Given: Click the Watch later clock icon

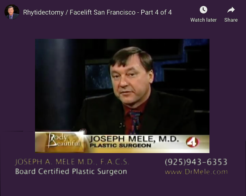Looking at the screenshot, I should [204, 10].
